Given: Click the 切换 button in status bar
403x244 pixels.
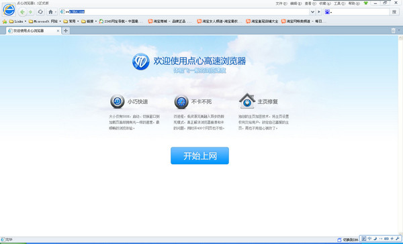Looking at the screenshot, I should (x=347, y=240).
